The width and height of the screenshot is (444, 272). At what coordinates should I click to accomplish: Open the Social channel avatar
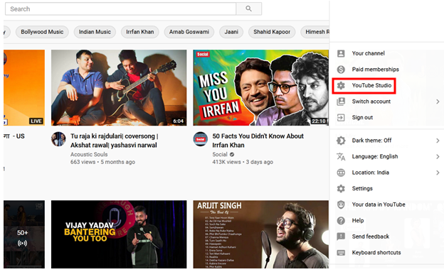(201, 139)
